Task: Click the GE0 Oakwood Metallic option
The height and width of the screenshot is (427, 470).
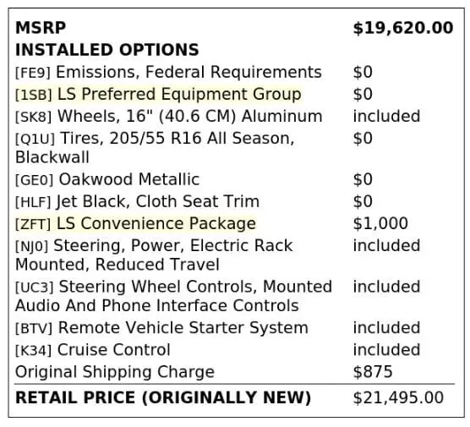Action: tap(107, 179)
